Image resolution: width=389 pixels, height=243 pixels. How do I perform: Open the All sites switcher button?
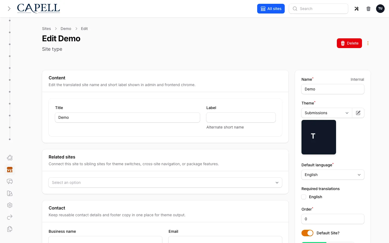click(271, 9)
